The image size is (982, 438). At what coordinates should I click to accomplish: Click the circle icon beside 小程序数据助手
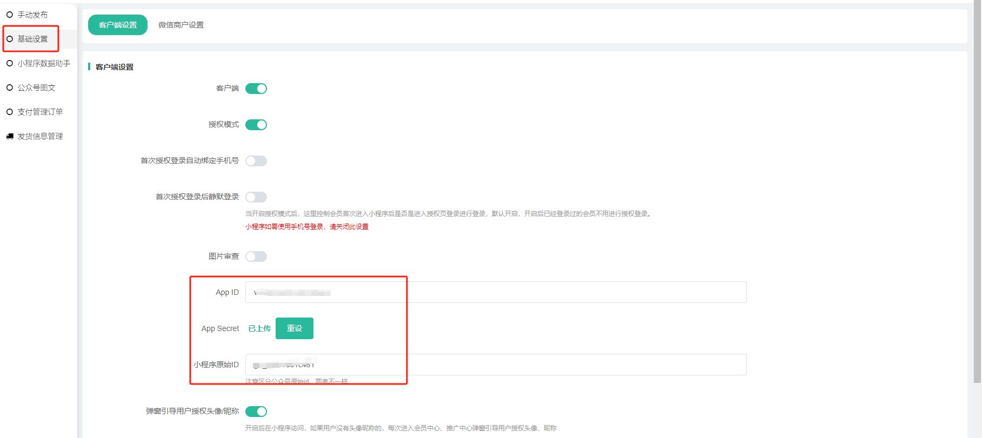point(10,63)
